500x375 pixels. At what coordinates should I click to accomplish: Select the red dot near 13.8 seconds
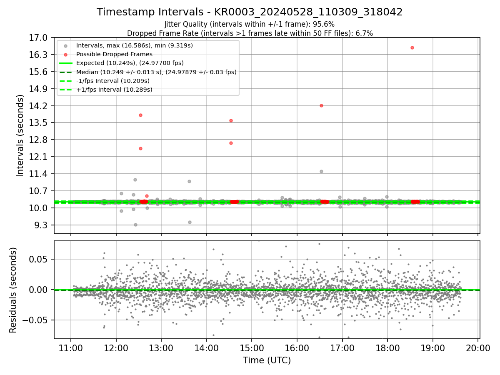pyautogui.click(x=140, y=115)
